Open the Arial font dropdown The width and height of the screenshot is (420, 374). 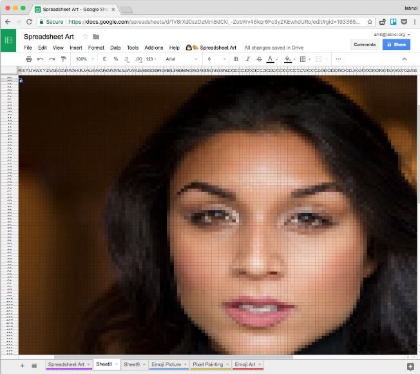[182, 59]
